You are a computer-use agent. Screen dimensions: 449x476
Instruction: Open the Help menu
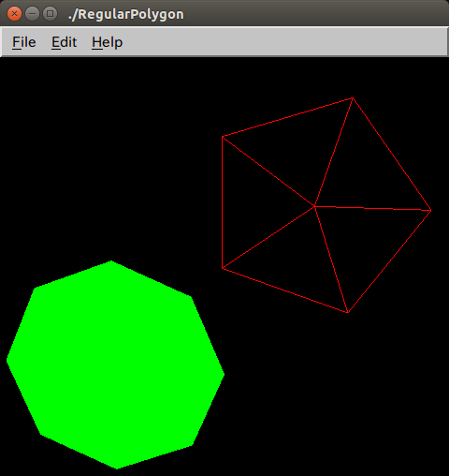click(x=107, y=43)
